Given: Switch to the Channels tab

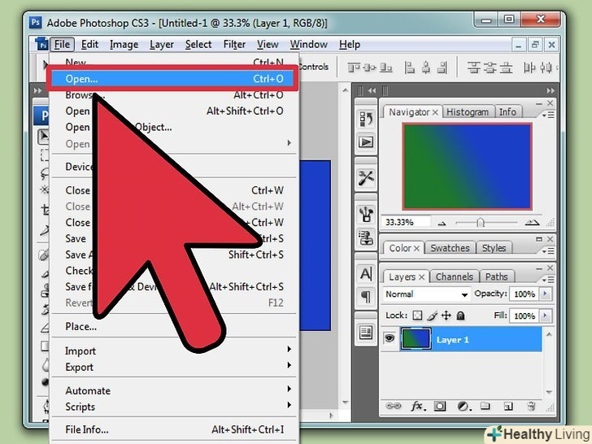Looking at the screenshot, I should pos(455,276).
